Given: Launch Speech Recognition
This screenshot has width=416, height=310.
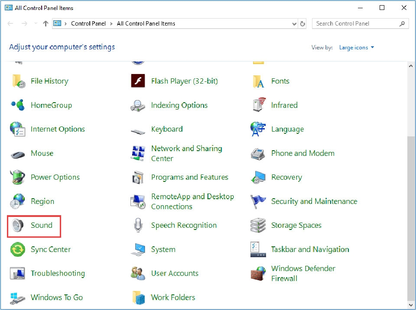Looking at the screenshot, I should pyautogui.click(x=183, y=225).
